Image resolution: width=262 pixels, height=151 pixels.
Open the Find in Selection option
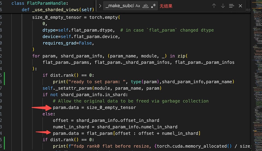(x=231, y=6)
